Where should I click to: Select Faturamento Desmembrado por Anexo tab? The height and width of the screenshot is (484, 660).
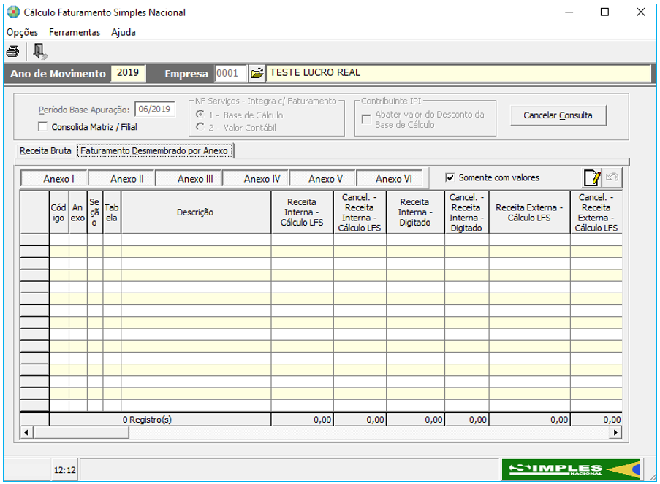click(x=154, y=151)
